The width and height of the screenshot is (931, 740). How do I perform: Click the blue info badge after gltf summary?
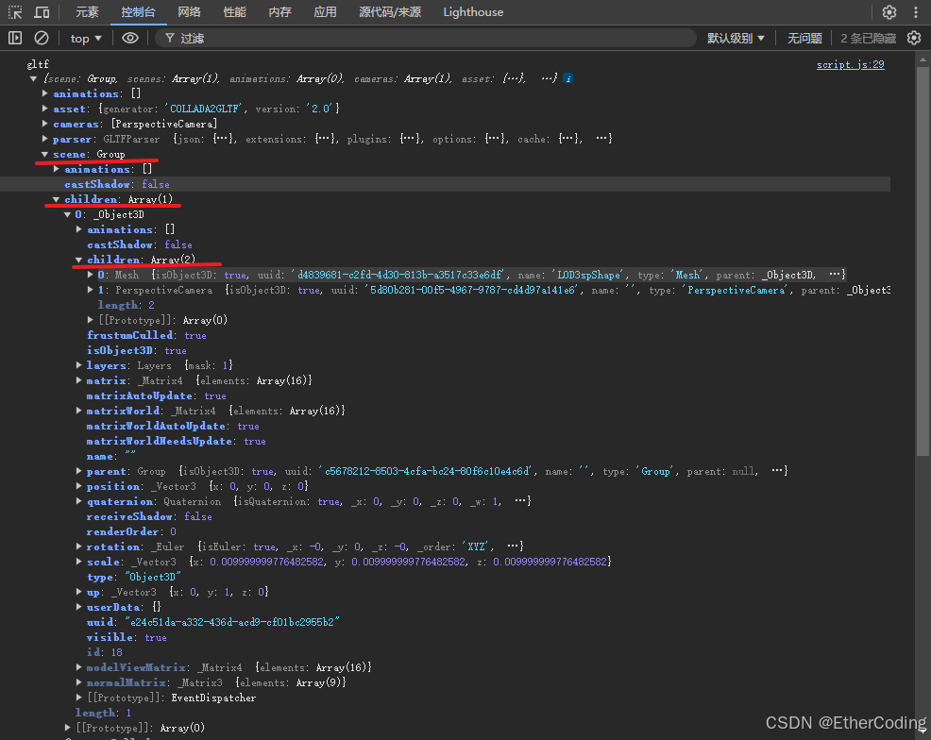coord(568,78)
